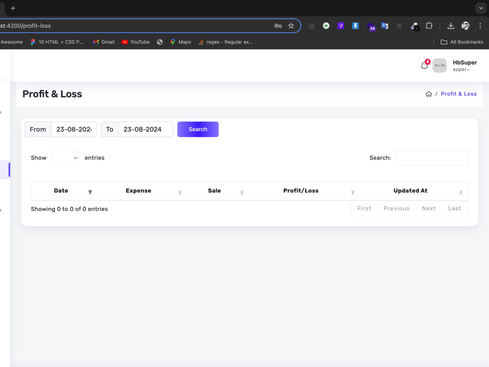The width and height of the screenshot is (489, 367).
Task: Sort the table by the Profit/Loss column
Action: pos(301,191)
